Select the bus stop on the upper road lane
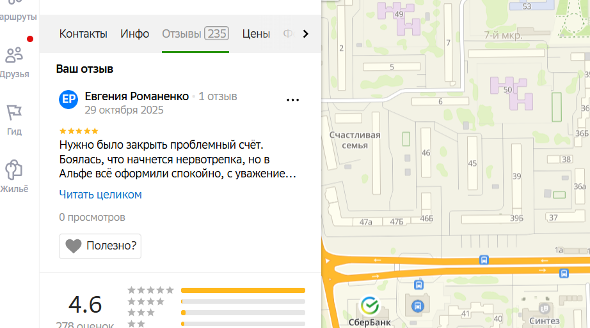590x328 pixels. [484, 260]
